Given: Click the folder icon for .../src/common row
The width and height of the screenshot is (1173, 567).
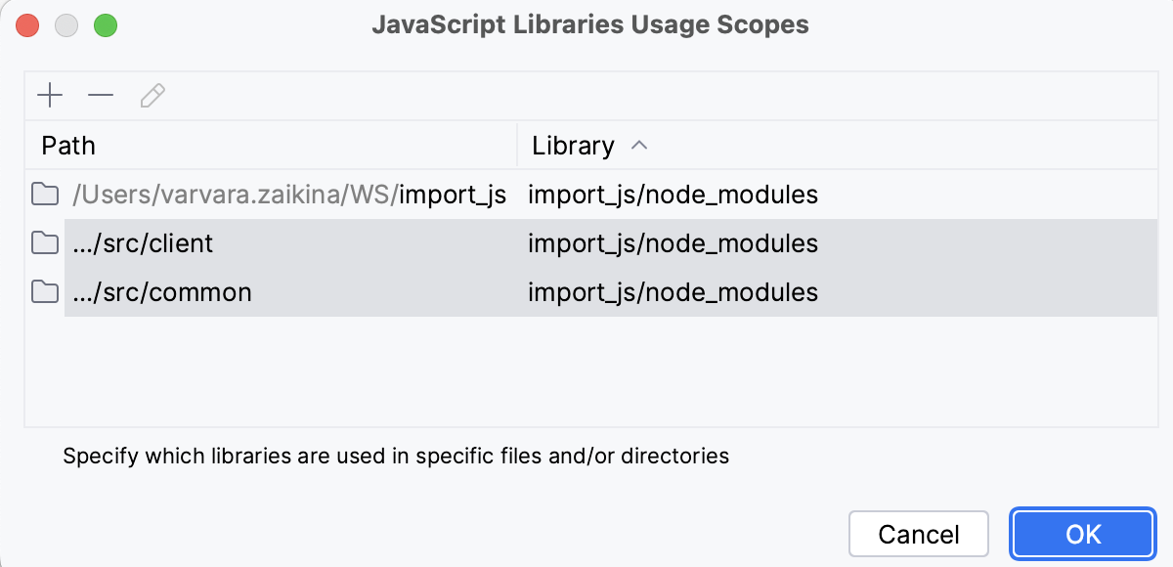Looking at the screenshot, I should pos(45,291).
